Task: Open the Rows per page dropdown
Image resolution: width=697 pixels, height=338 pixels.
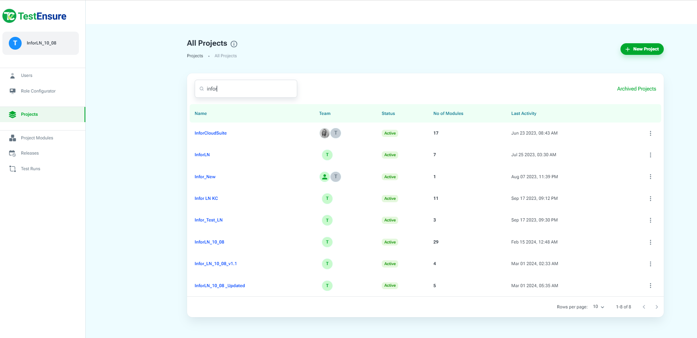Action: (x=598, y=307)
